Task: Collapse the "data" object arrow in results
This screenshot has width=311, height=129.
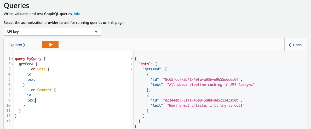Action: click(132, 64)
